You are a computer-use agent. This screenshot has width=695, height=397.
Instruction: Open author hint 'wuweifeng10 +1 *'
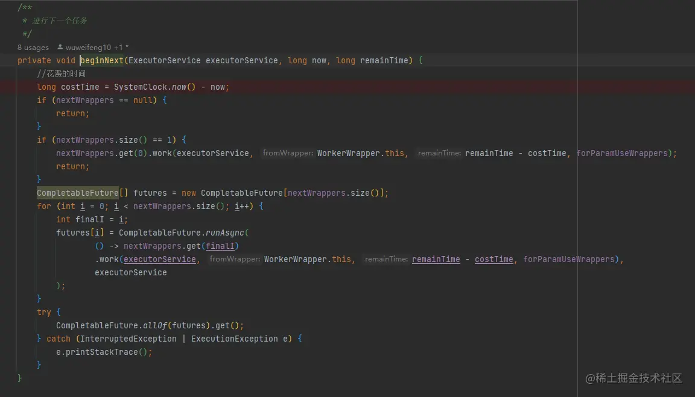point(97,48)
